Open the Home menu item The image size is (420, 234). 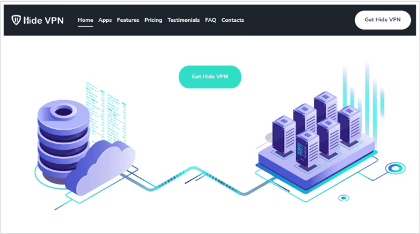coord(86,20)
